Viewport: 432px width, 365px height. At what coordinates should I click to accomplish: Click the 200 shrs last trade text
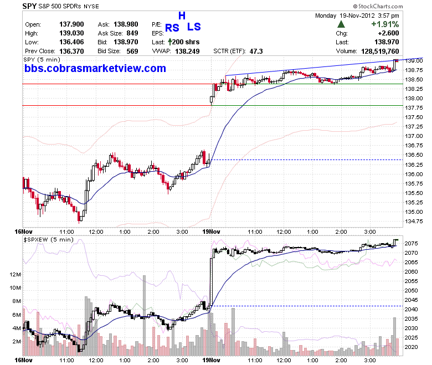click(x=186, y=42)
